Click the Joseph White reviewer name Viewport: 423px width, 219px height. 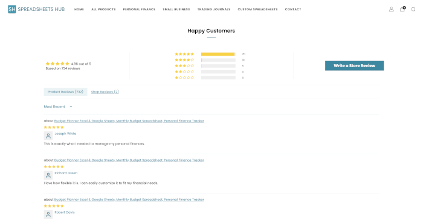click(x=65, y=134)
